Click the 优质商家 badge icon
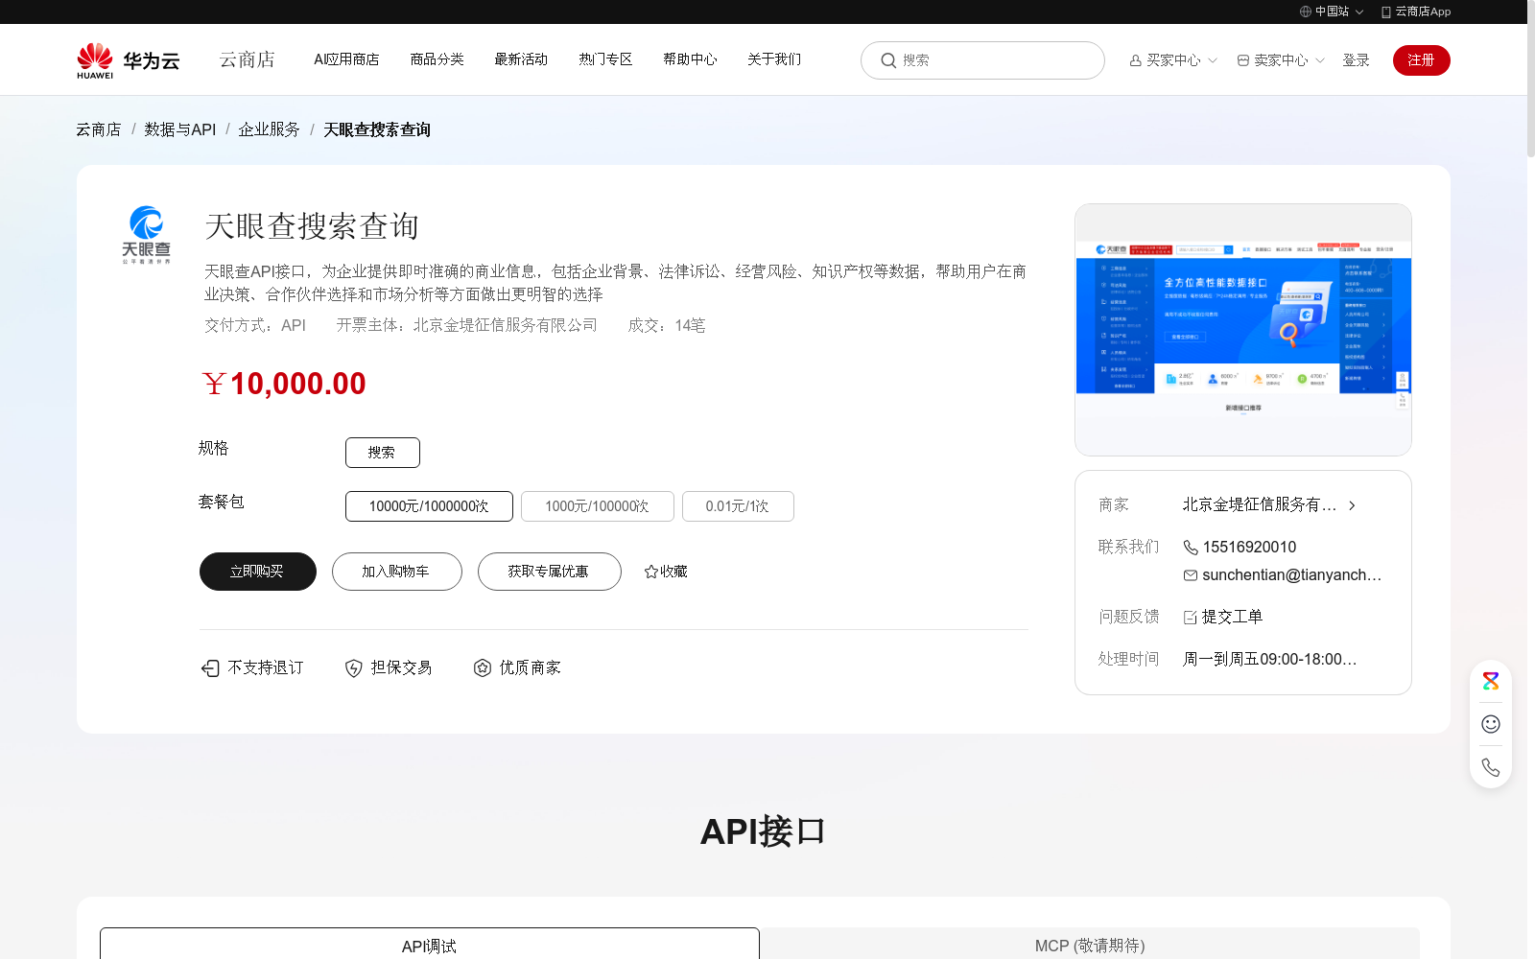The width and height of the screenshot is (1535, 959). pyautogui.click(x=483, y=667)
